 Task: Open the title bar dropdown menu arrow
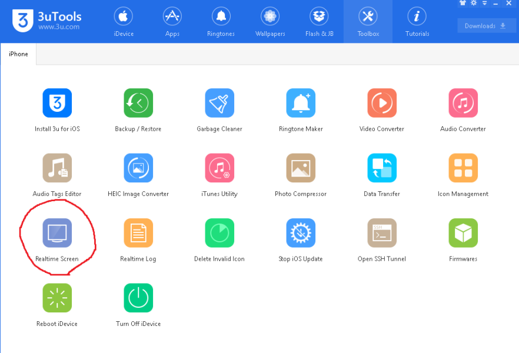485,4
